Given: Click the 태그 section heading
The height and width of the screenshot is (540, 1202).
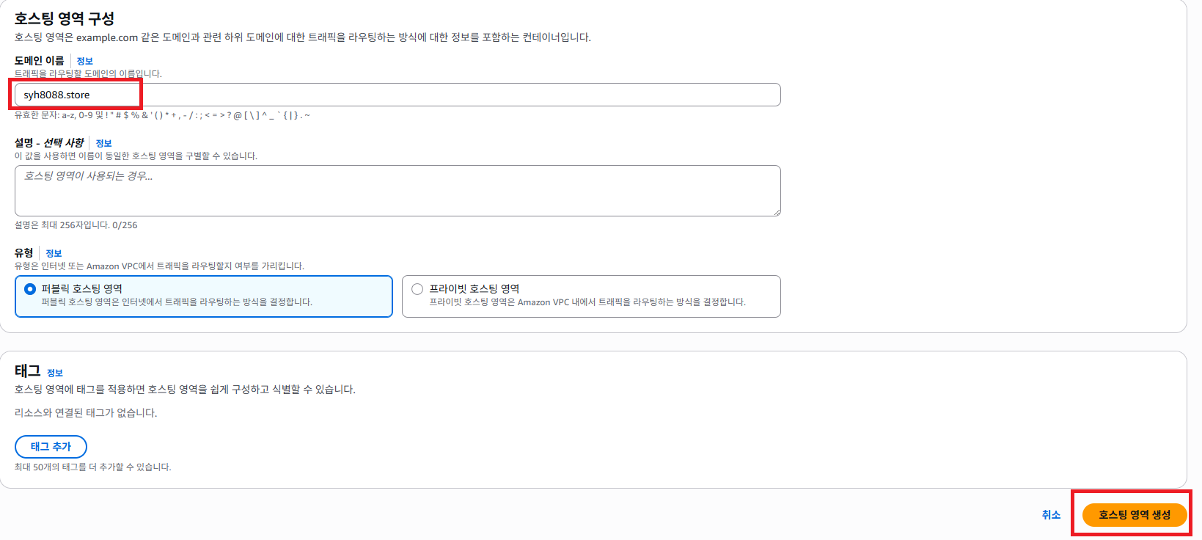Looking at the screenshot, I should pyautogui.click(x=27, y=372).
